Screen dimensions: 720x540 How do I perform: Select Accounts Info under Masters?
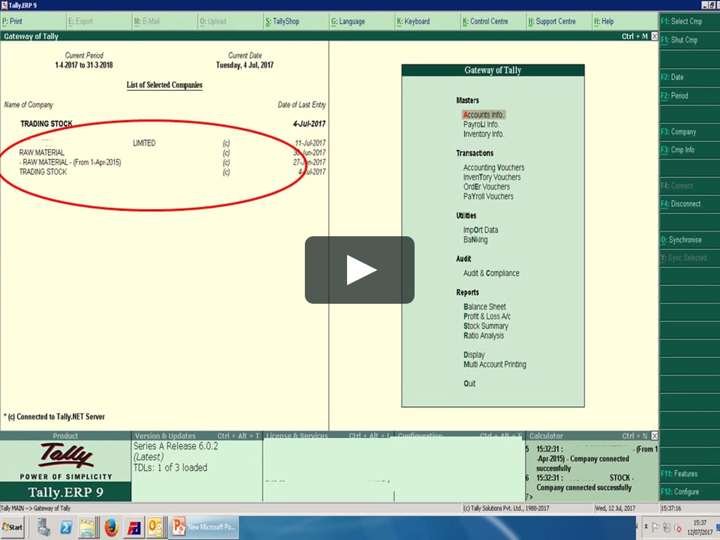tap(484, 115)
